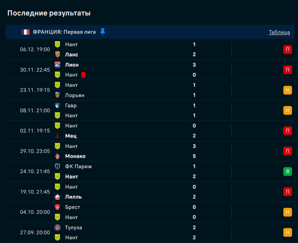
Task: Click the Ланс team logo
Action: (x=57, y=55)
